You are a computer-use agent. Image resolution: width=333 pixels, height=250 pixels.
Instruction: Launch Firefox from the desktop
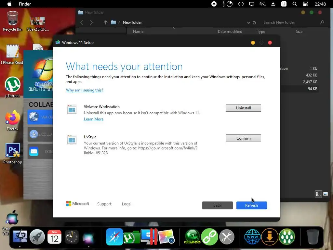[13, 120]
